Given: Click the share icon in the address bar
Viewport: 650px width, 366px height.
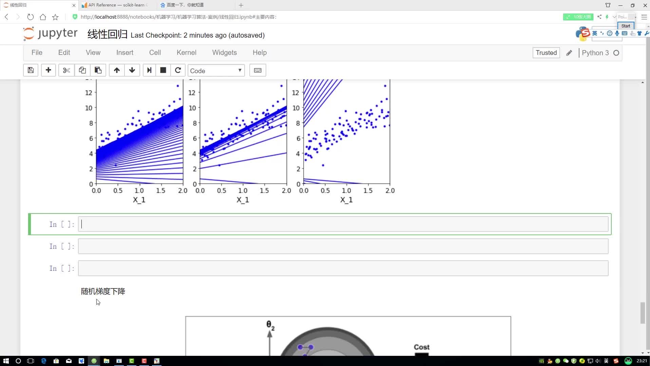Looking at the screenshot, I should [x=599, y=17].
